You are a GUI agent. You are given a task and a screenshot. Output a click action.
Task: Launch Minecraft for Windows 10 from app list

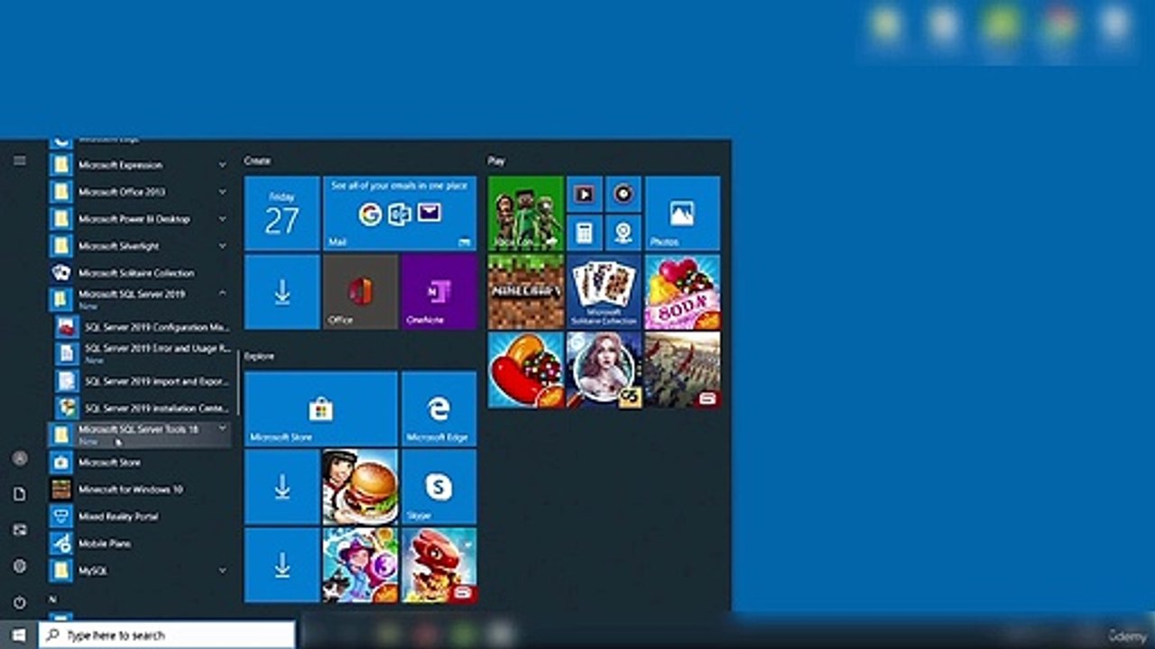click(x=139, y=489)
